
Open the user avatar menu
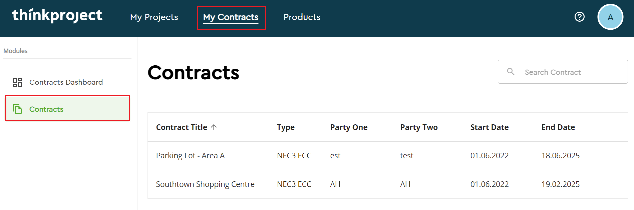click(610, 17)
